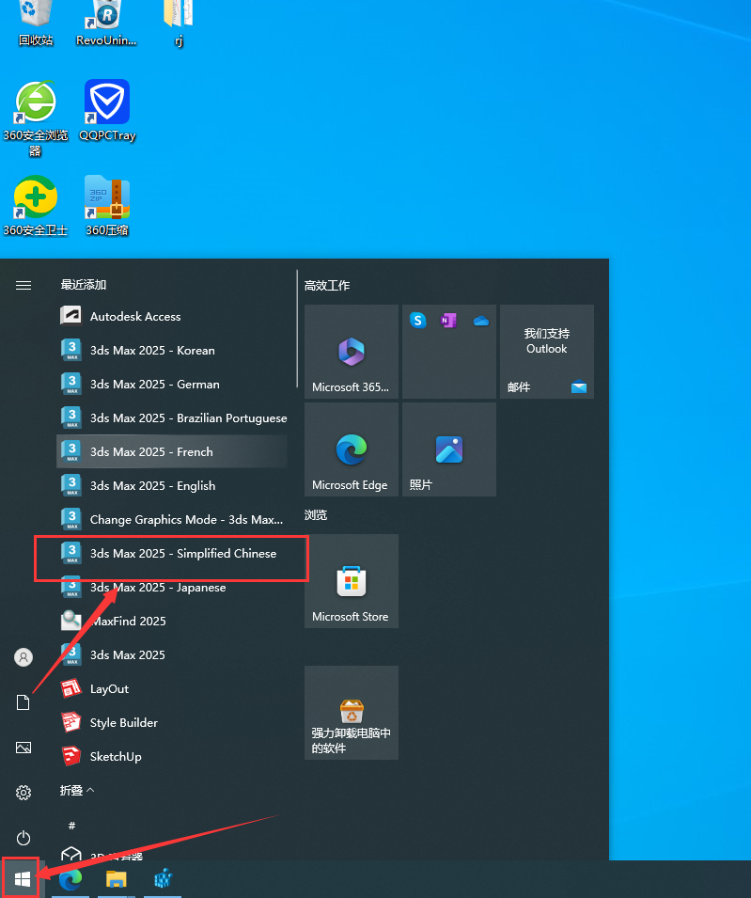This screenshot has width=751, height=898.
Task: Open the 邮件 Outlook mail tile
Action: click(547, 352)
